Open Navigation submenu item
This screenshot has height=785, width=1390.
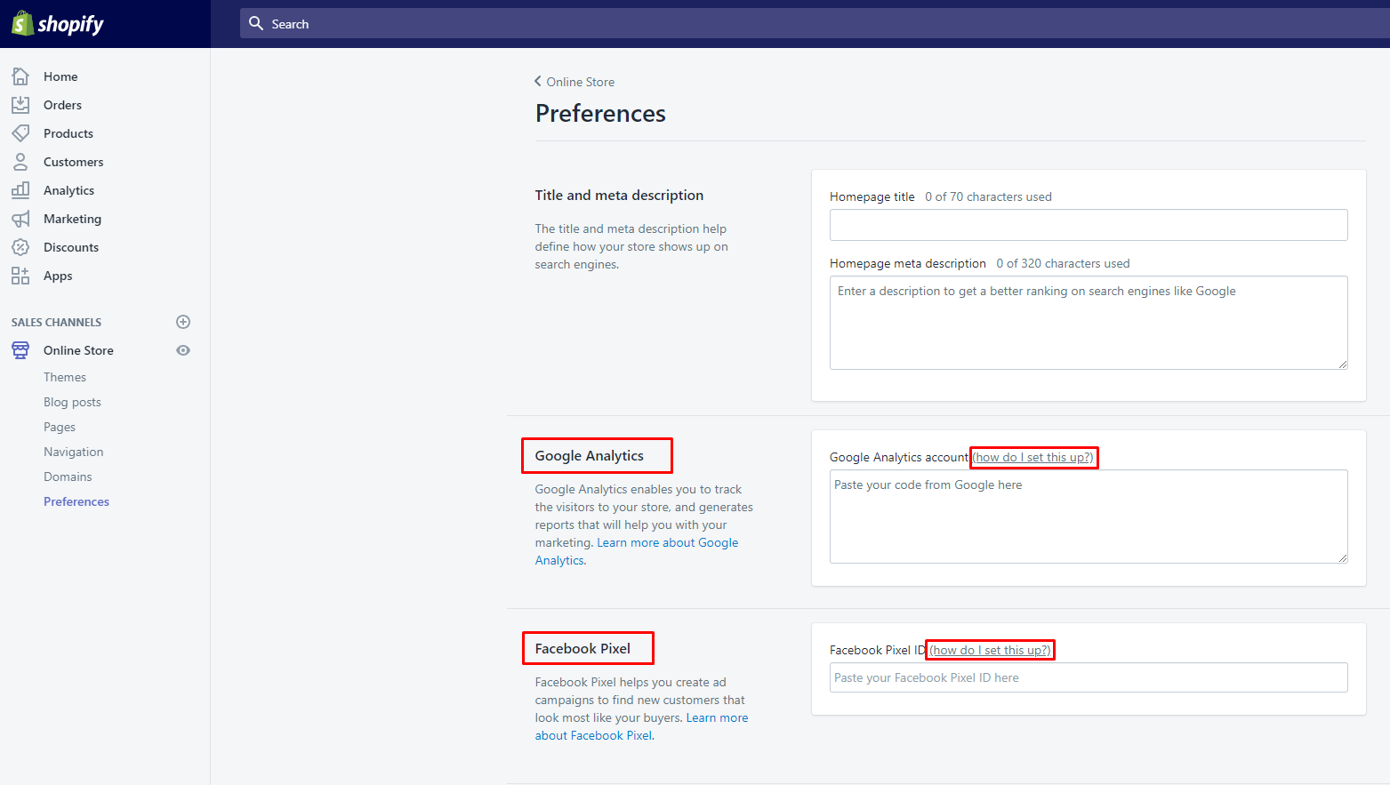(74, 452)
